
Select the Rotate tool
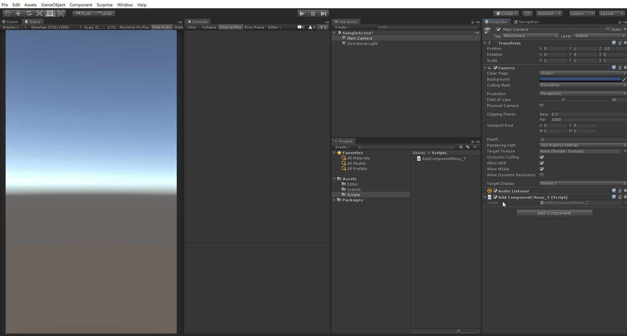coord(29,14)
